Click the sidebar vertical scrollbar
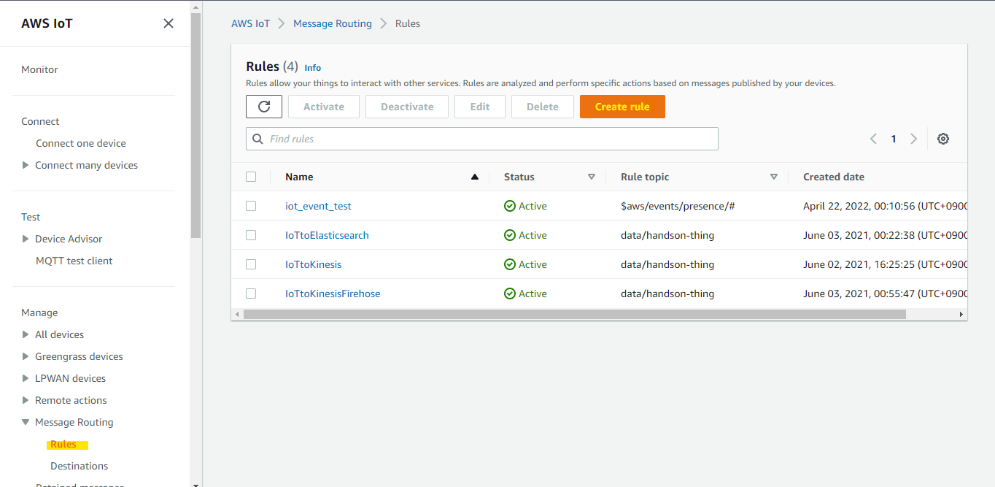Viewport: 995px width, 487px height. pyautogui.click(x=195, y=126)
